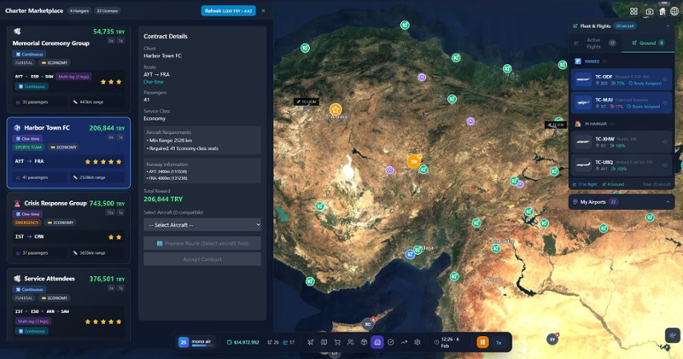Click the Refresh marketplace button
The width and height of the screenshot is (683, 359).
pyautogui.click(x=227, y=11)
